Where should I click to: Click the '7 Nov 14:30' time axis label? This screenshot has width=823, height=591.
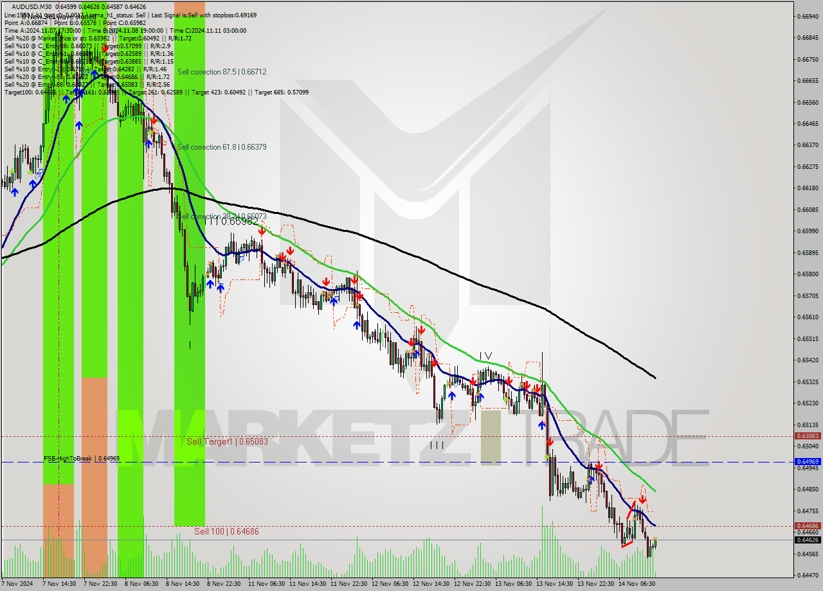[x=59, y=584]
